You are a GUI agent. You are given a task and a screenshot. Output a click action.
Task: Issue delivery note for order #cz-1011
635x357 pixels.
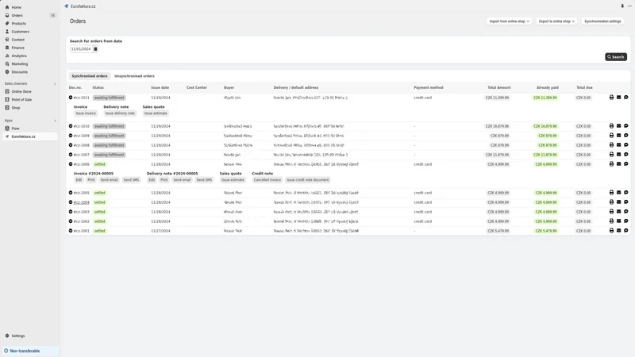(x=120, y=113)
